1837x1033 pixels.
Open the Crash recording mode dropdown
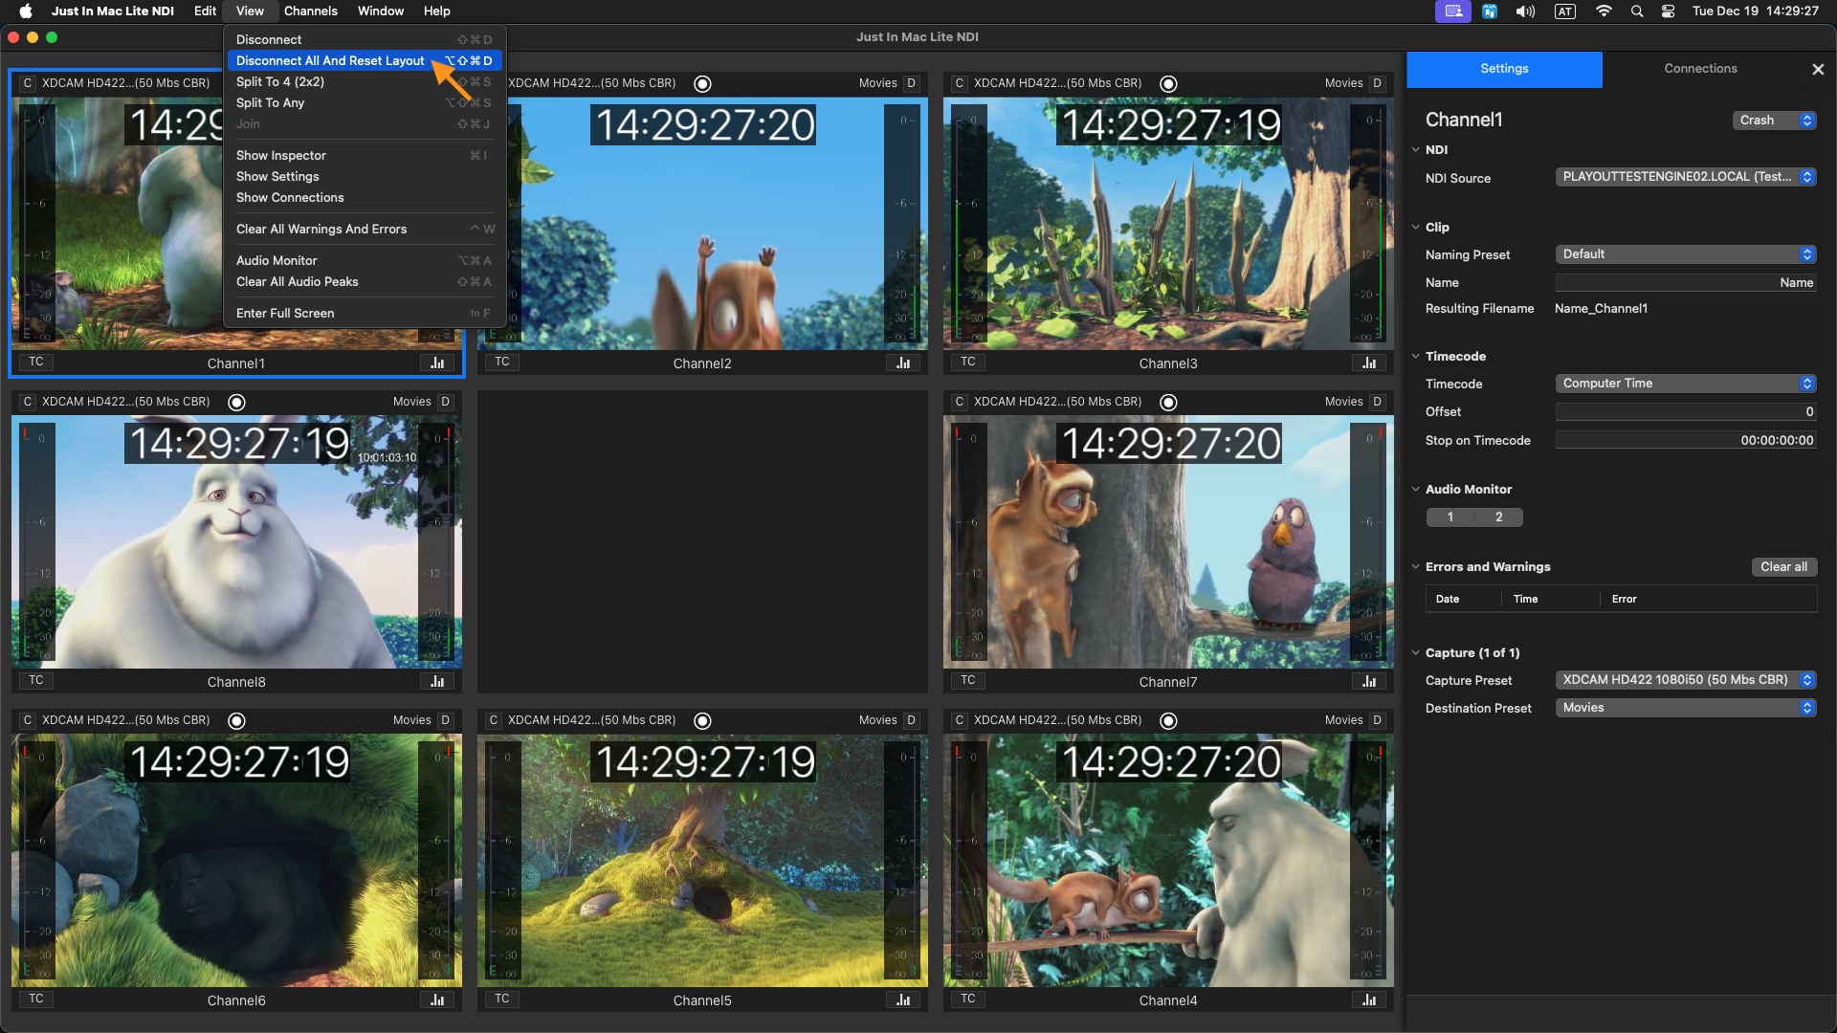coord(1775,121)
